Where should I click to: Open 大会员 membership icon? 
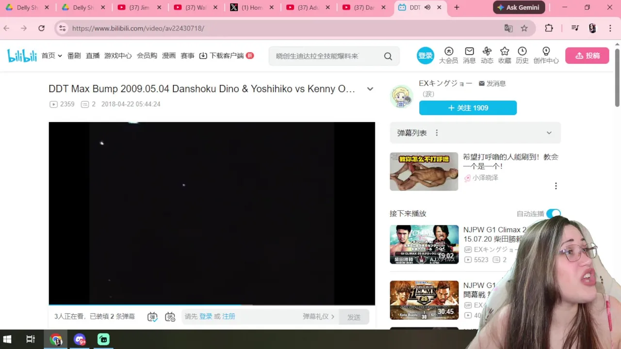448,55
